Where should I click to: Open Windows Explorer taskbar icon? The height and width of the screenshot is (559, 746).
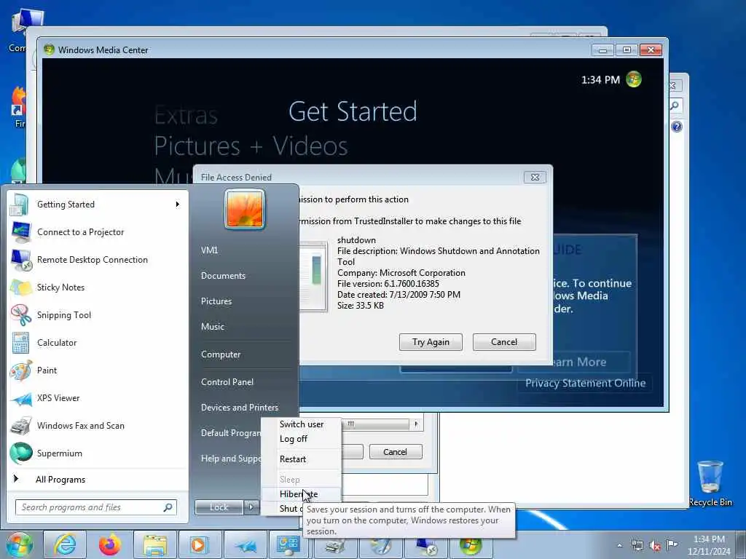tap(155, 544)
